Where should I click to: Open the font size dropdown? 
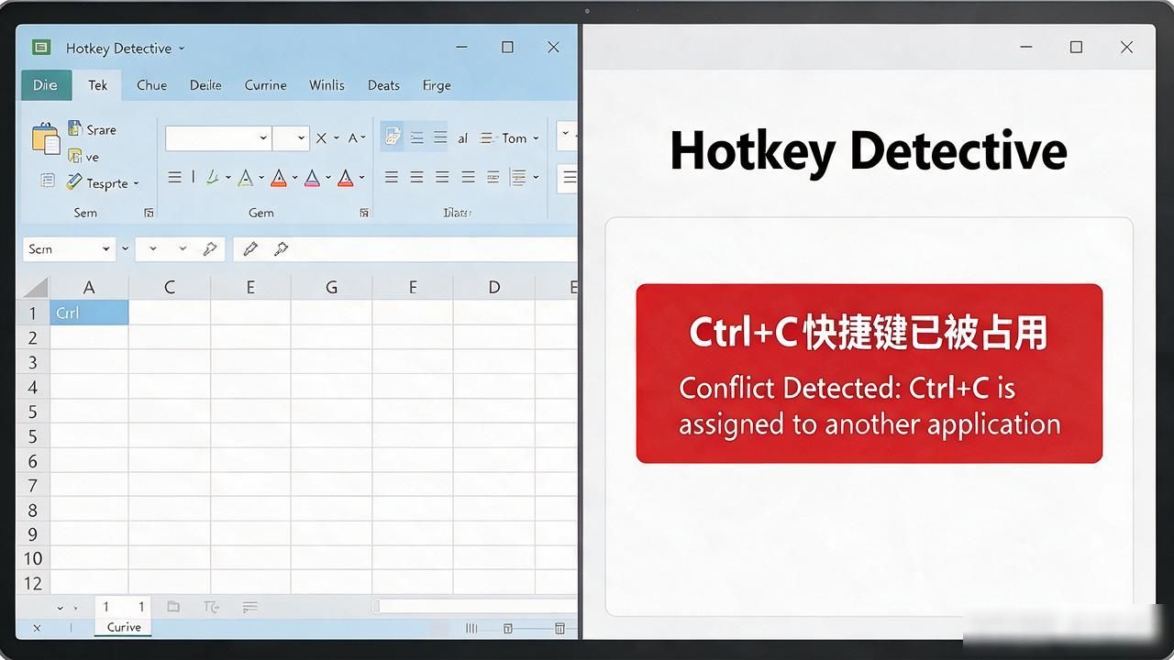[x=303, y=138]
